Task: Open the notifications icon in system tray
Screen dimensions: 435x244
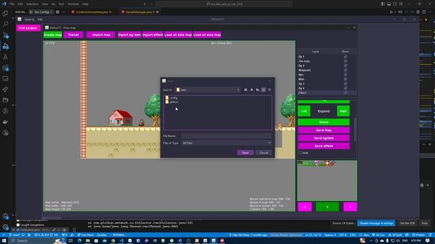Action: [x=428, y=241]
